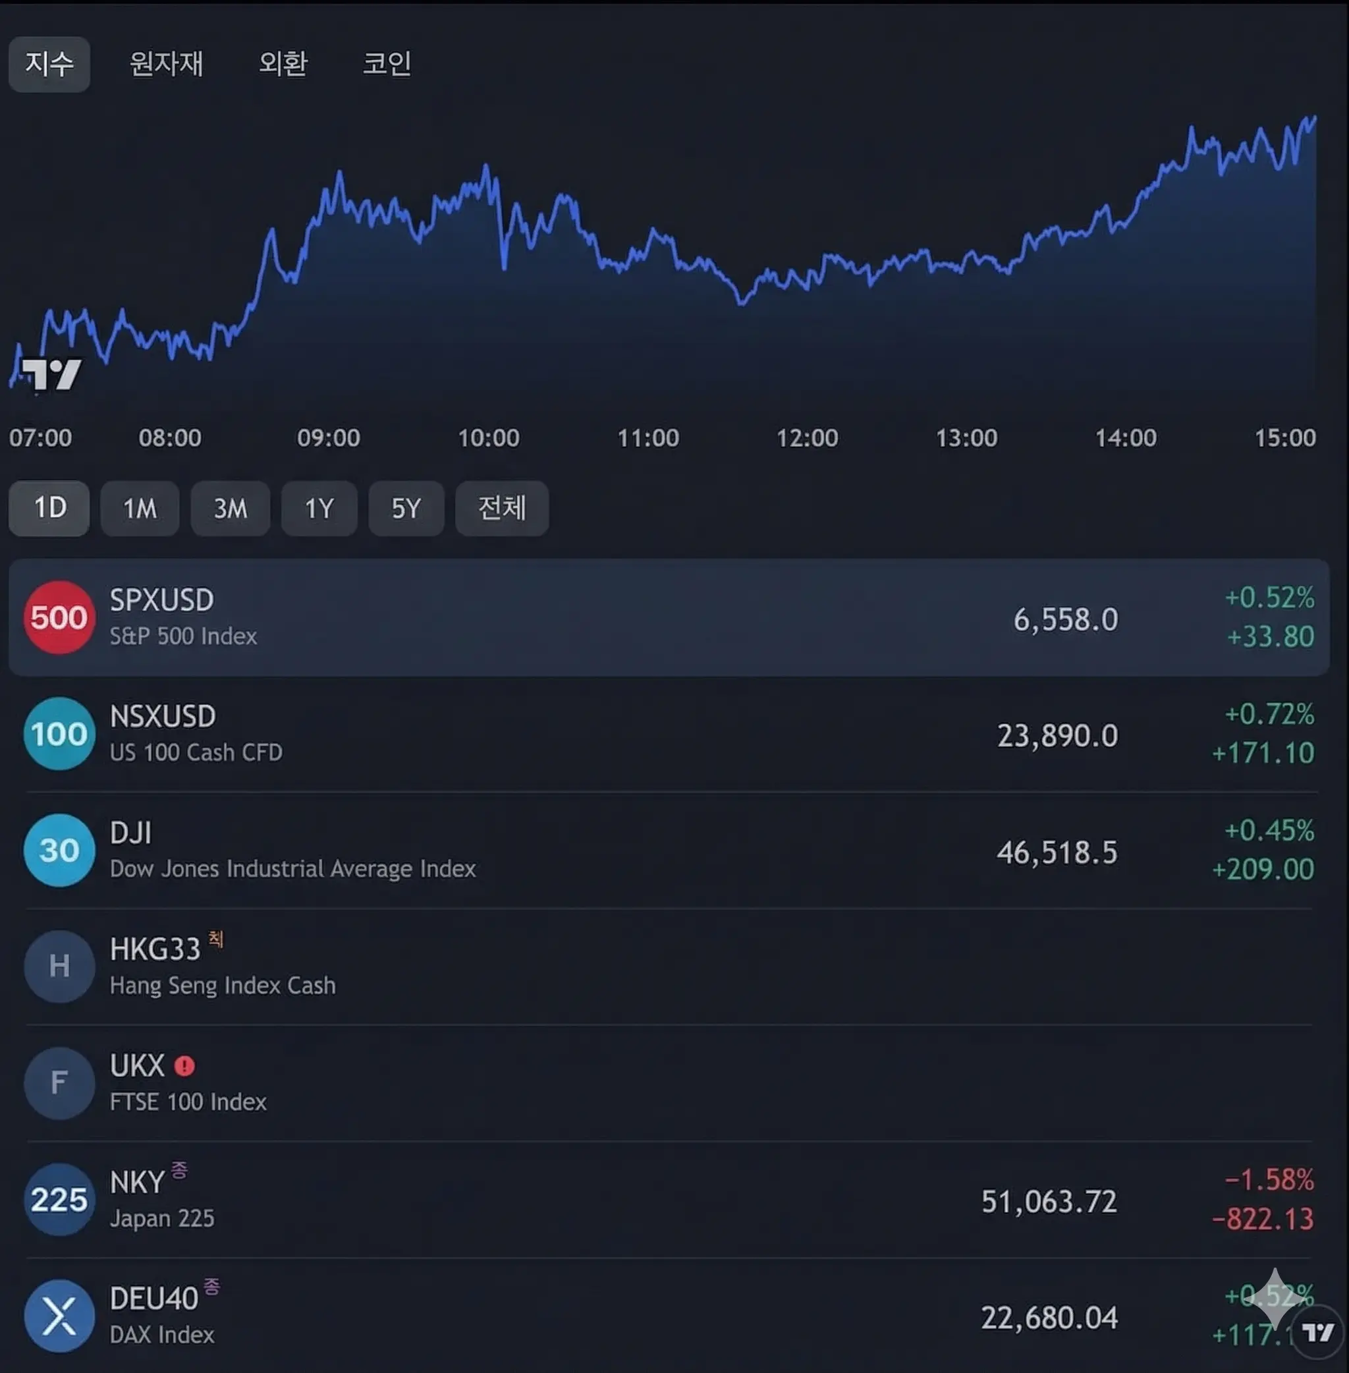
Task: Click the blue DJI 30 icon
Action: (59, 850)
